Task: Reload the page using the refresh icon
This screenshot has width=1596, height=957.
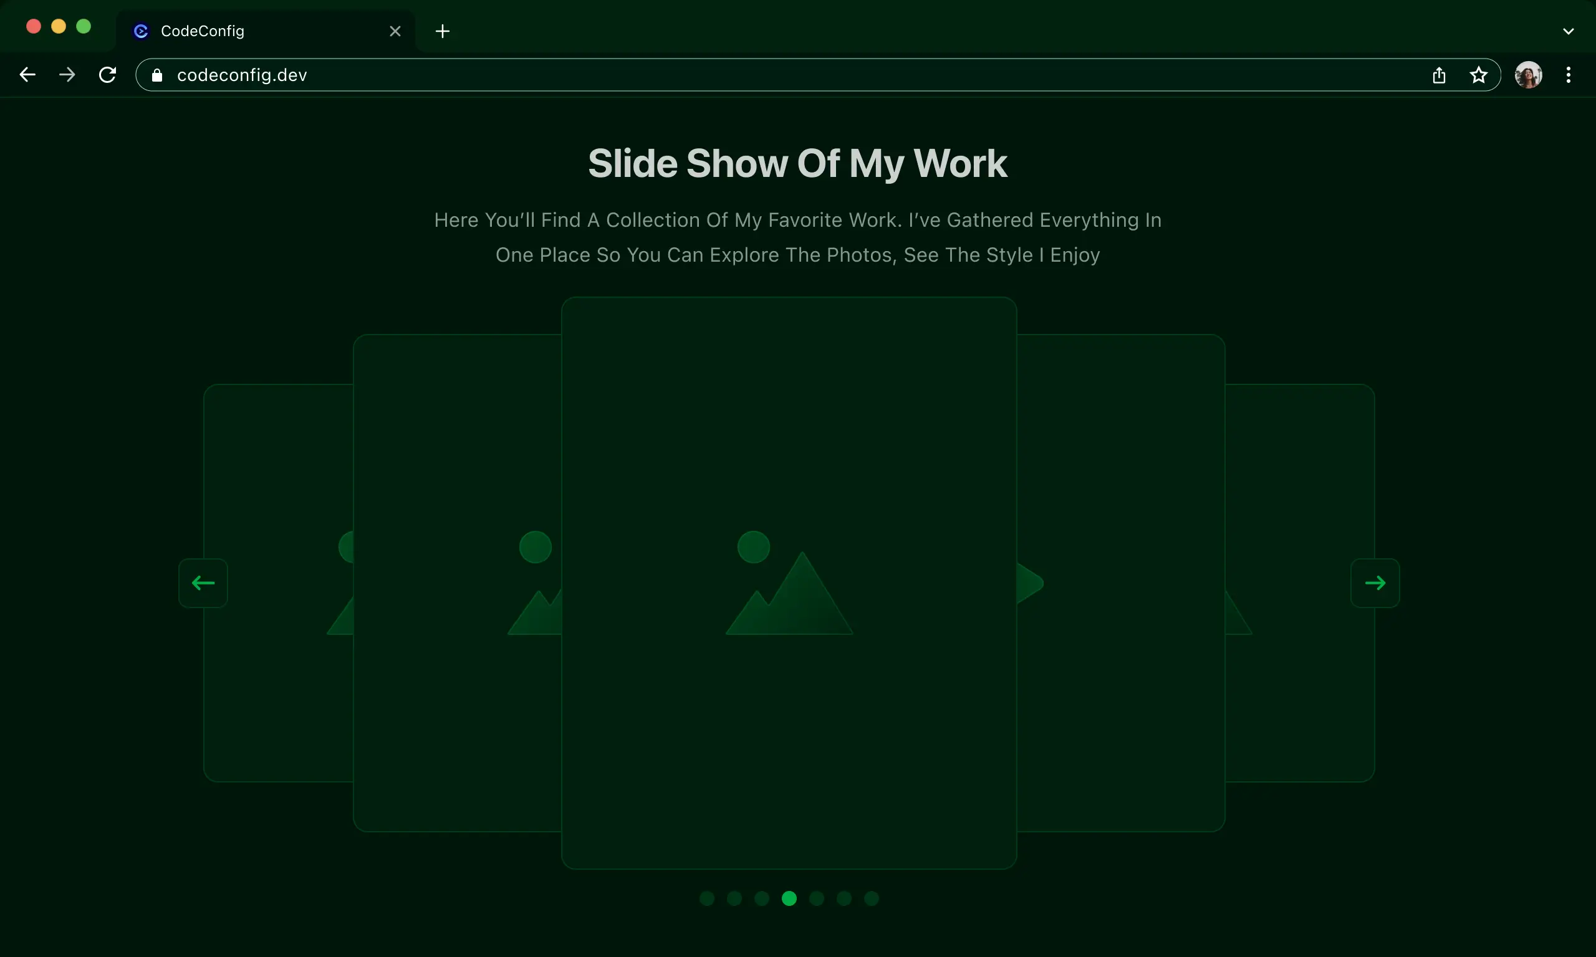Action: pos(108,74)
